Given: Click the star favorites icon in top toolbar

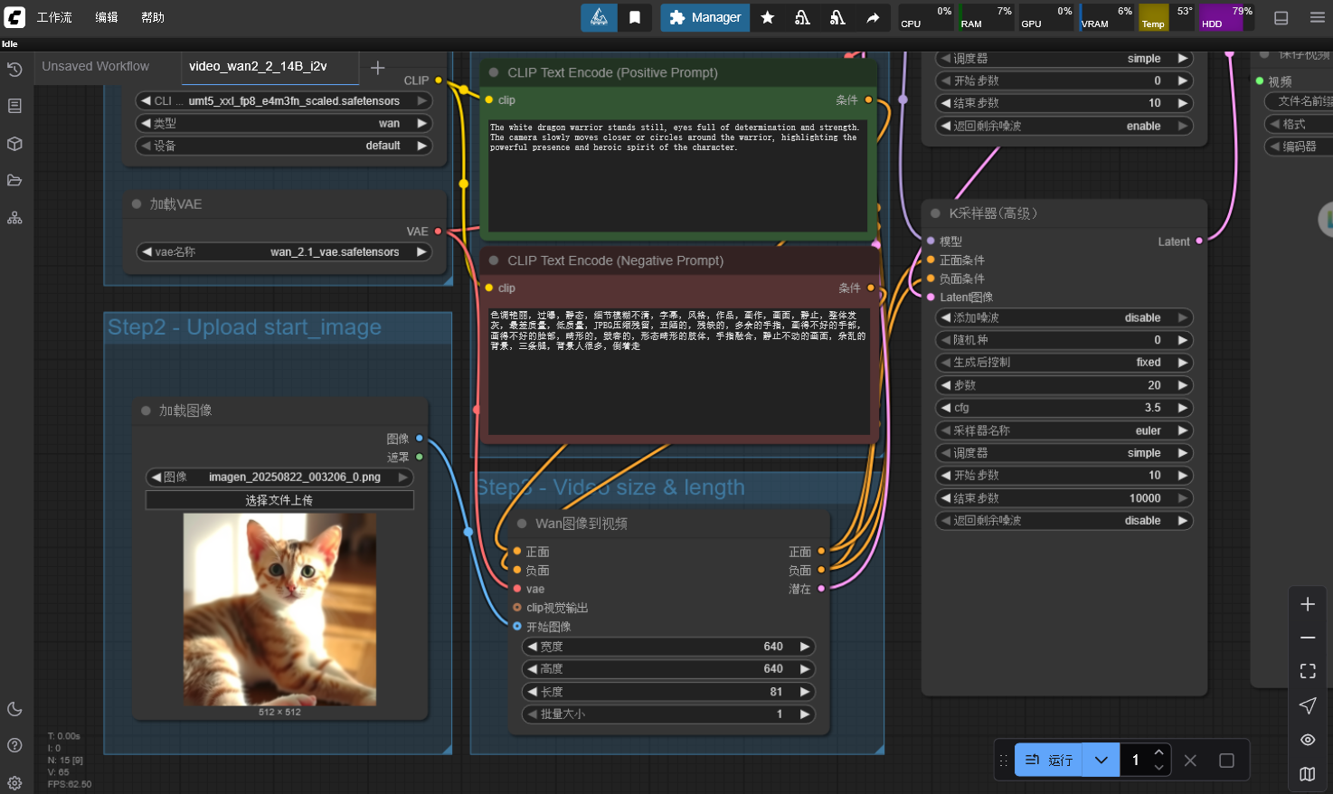Looking at the screenshot, I should pos(768,17).
